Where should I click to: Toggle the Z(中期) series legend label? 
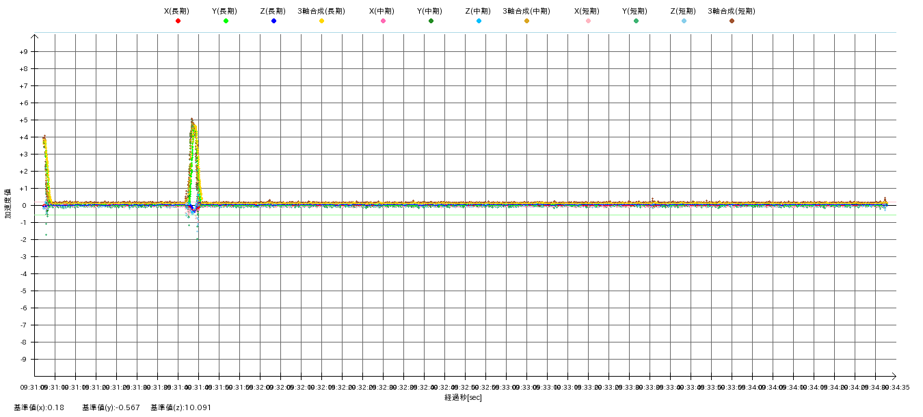[478, 11]
